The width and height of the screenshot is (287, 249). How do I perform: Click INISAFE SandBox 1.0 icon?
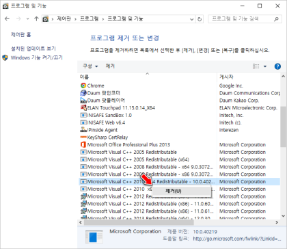coord(83,115)
